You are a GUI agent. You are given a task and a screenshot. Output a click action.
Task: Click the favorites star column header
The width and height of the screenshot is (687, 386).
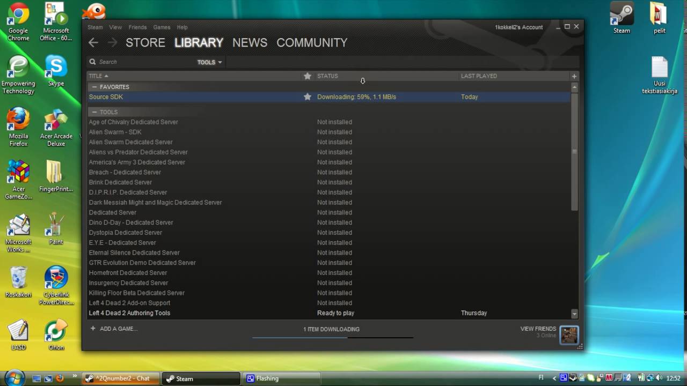(x=307, y=76)
